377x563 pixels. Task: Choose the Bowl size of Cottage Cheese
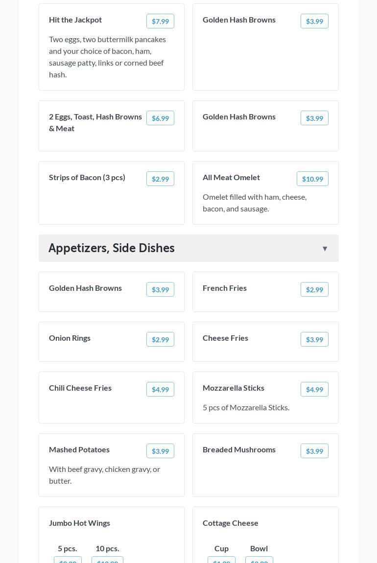[x=259, y=560]
